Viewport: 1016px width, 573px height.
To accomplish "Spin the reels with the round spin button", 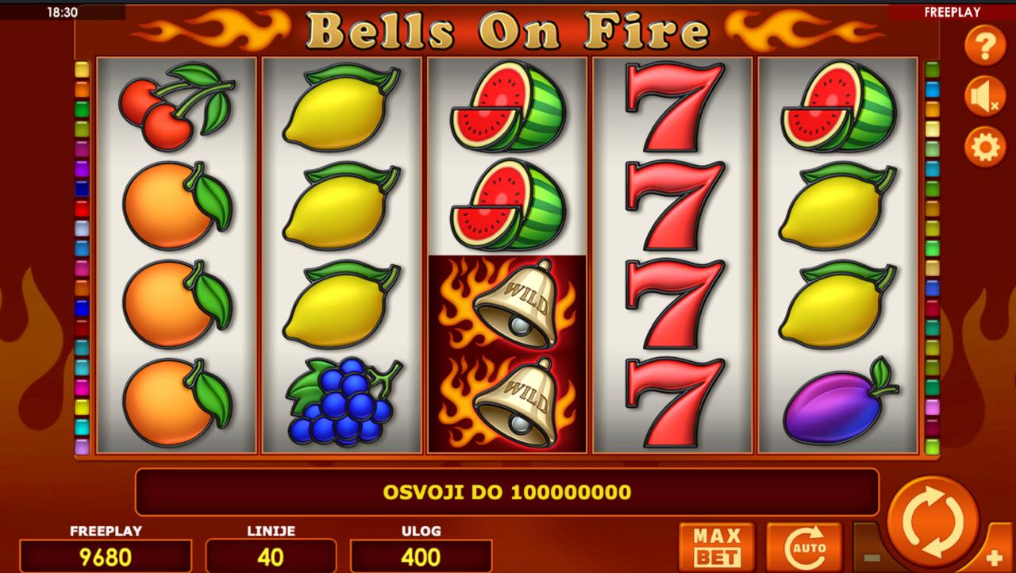I will [933, 522].
